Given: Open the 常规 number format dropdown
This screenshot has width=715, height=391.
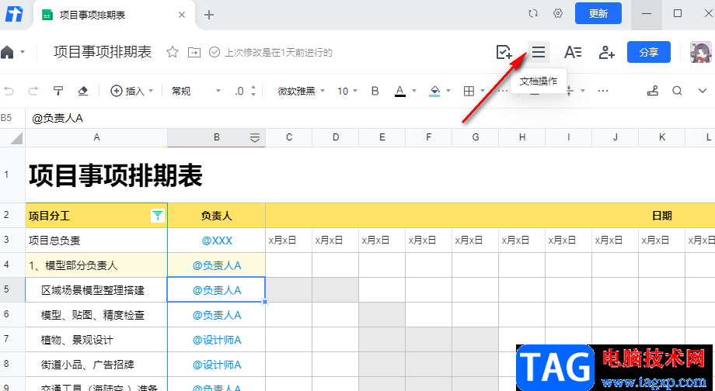Looking at the screenshot, I should click(196, 91).
